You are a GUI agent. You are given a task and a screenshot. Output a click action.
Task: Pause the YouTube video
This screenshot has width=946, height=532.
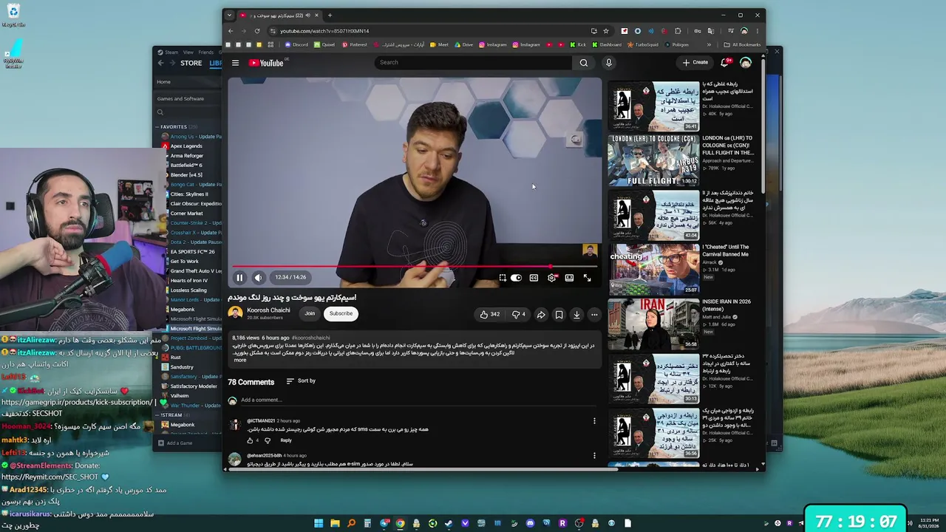(239, 278)
